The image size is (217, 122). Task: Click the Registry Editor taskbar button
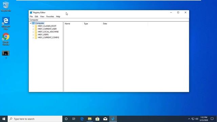tap(113, 119)
